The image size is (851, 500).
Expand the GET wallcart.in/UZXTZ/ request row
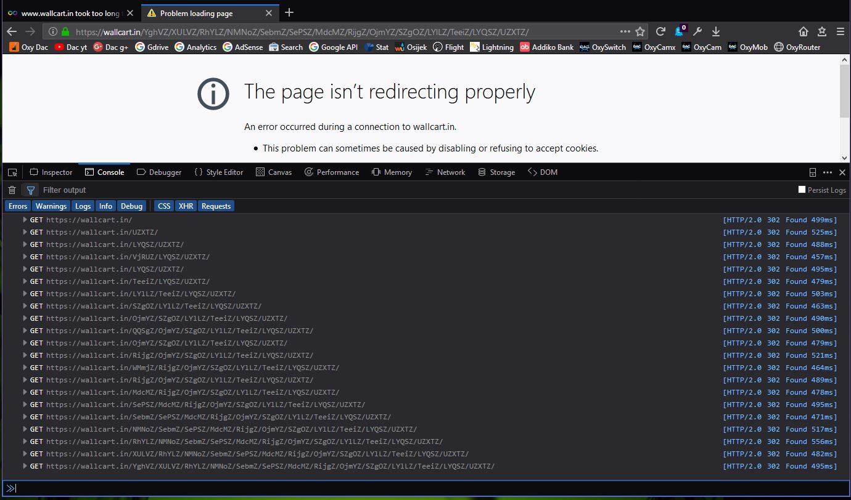[25, 232]
